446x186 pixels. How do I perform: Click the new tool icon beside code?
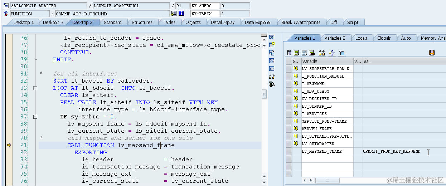(272, 45)
